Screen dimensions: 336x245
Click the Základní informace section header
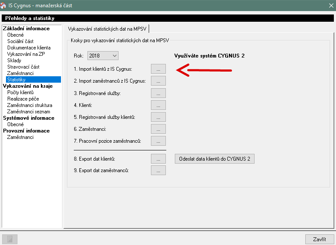pyautogui.click(x=26, y=29)
